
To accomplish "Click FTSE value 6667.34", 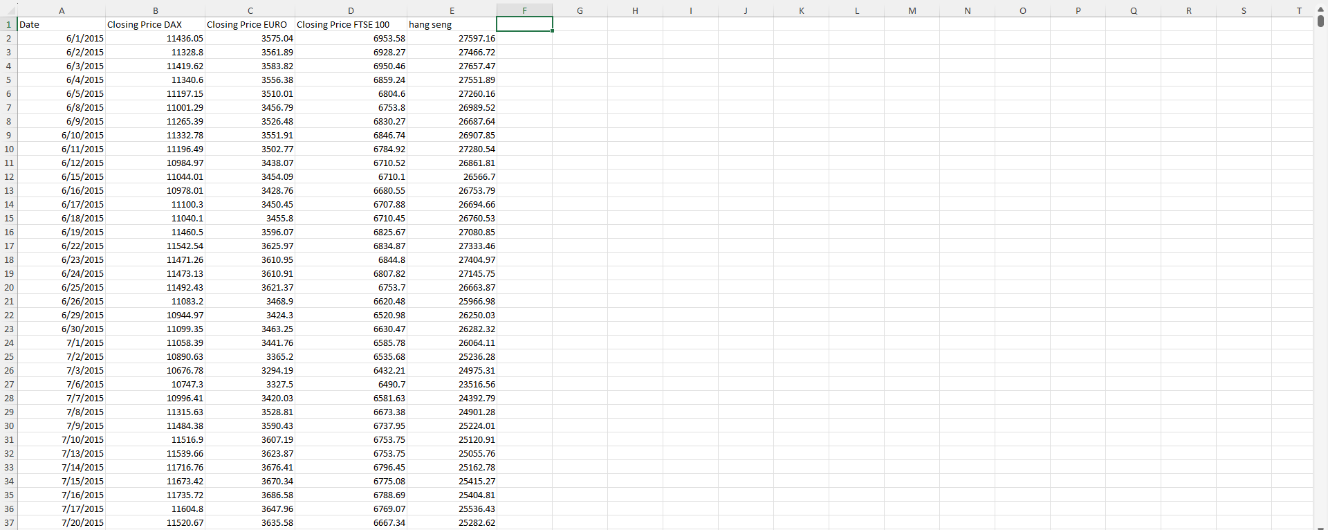I will click(351, 522).
